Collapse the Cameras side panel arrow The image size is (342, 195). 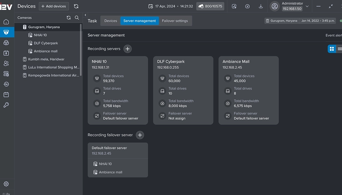(x=86, y=15)
